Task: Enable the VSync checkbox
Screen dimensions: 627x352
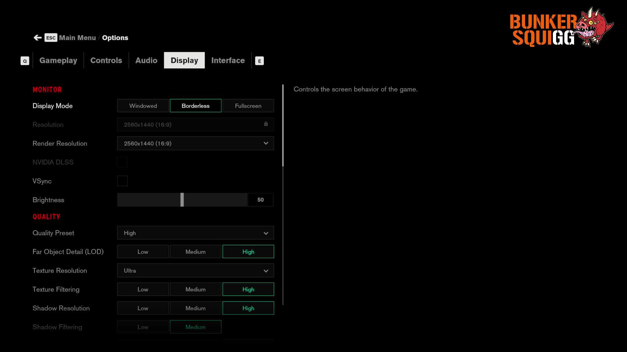Action: [x=122, y=181]
